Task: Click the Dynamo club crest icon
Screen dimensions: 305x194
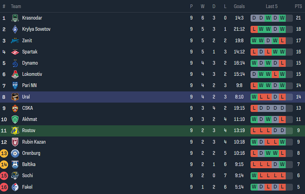Action: pos(15,63)
